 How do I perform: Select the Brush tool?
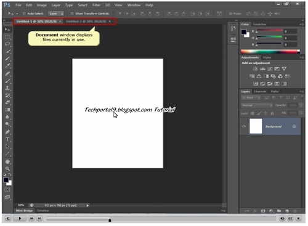tap(7, 81)
